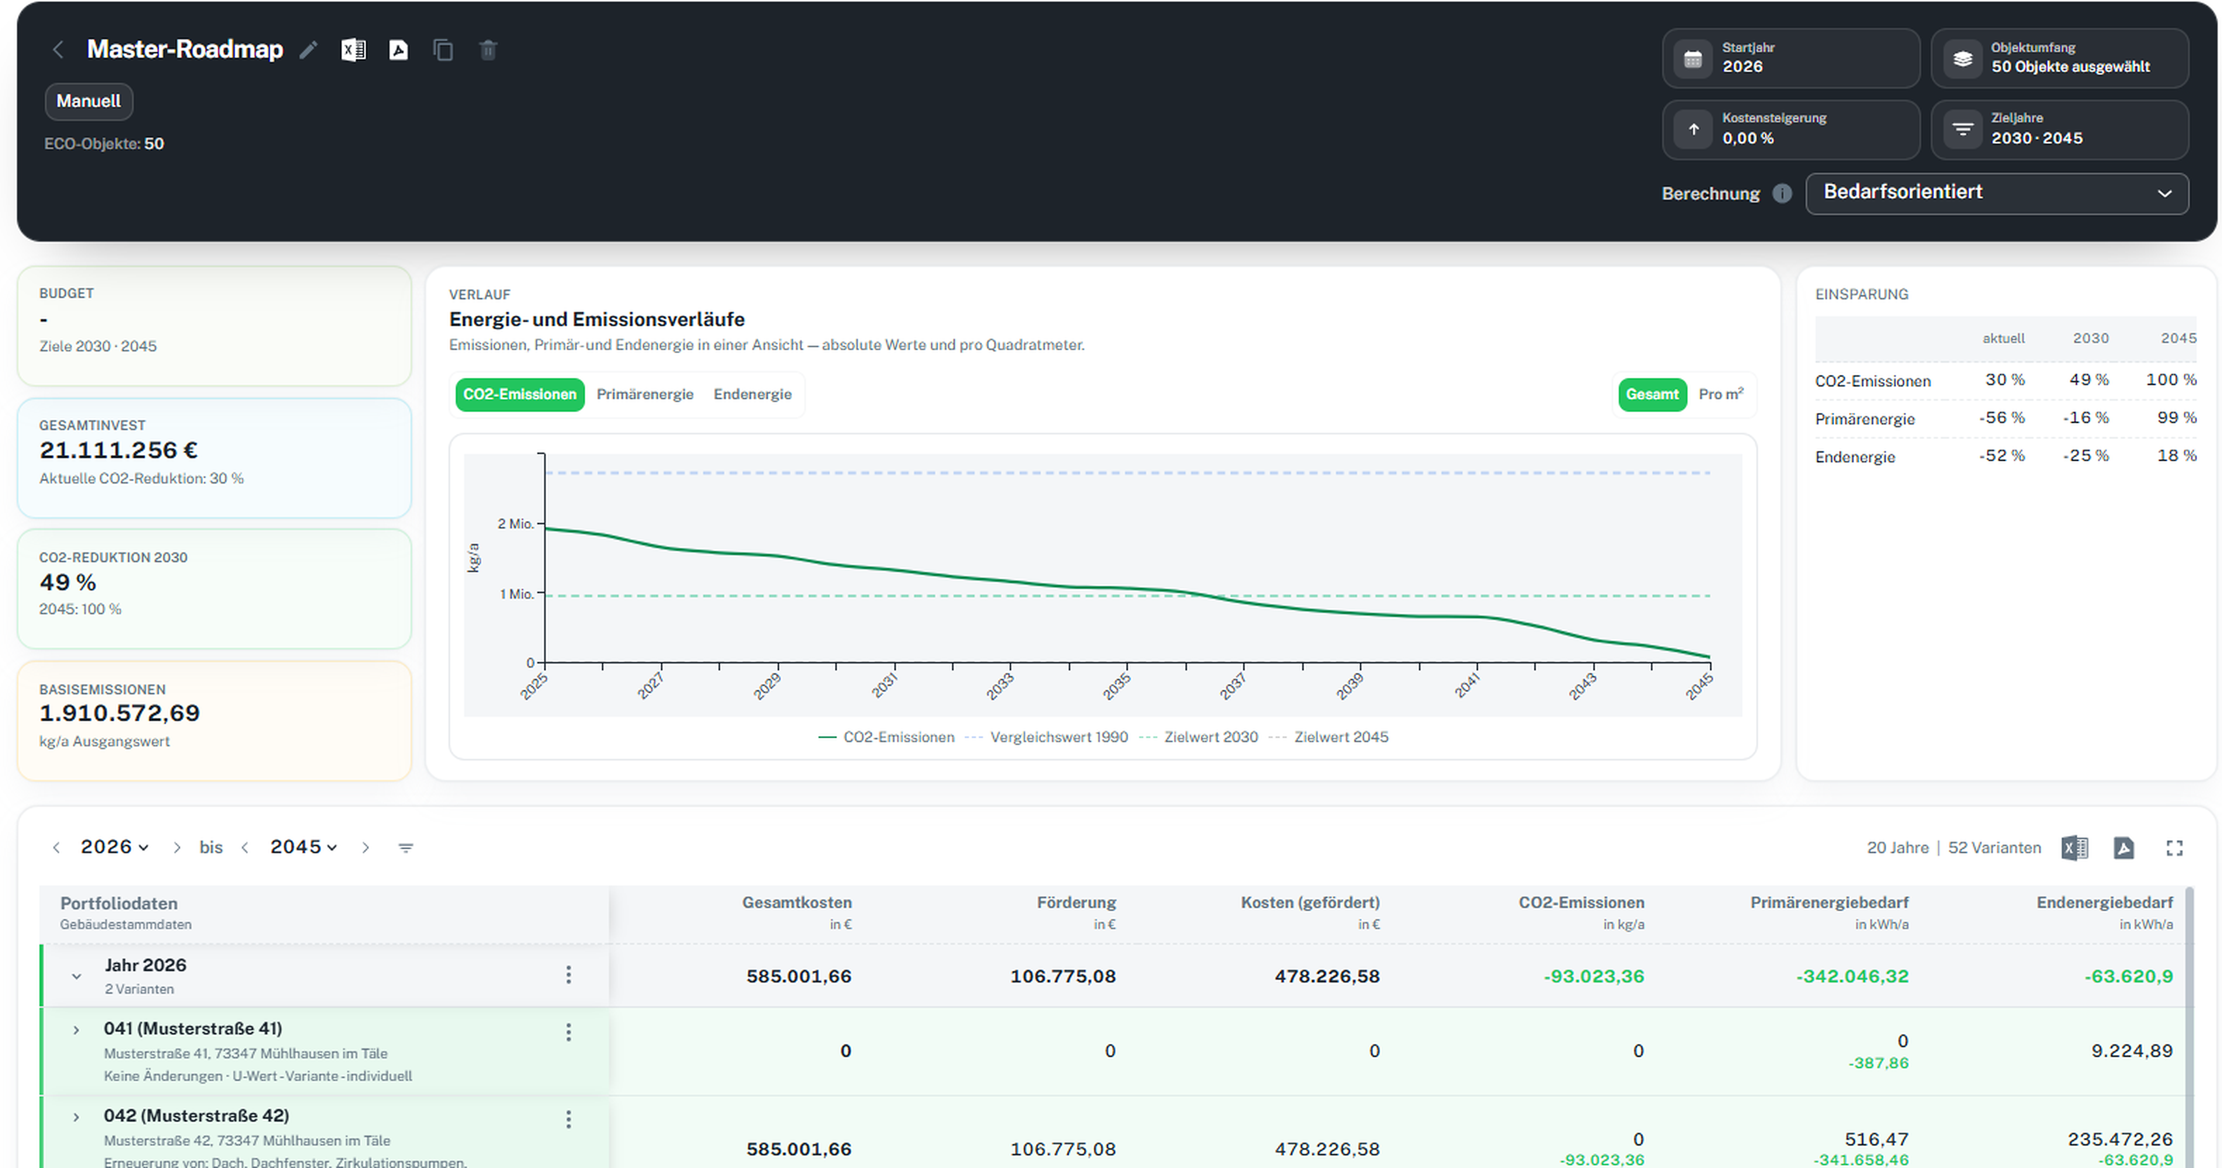The width and height of the screenshot is (2222, 1168).
Task: Step the 2026 start year forward
Action: tap(177, 848)
